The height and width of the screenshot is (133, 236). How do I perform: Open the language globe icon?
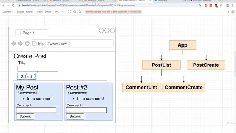[233, 12]
